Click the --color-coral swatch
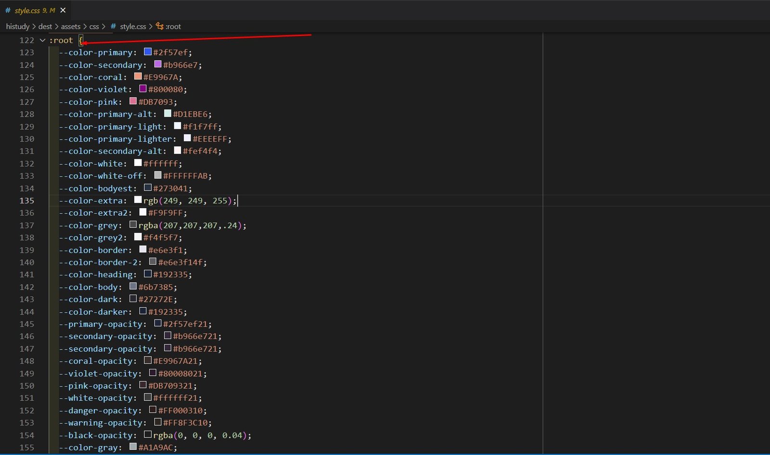The height and width of the screenshot is (455, 770). 138,76
